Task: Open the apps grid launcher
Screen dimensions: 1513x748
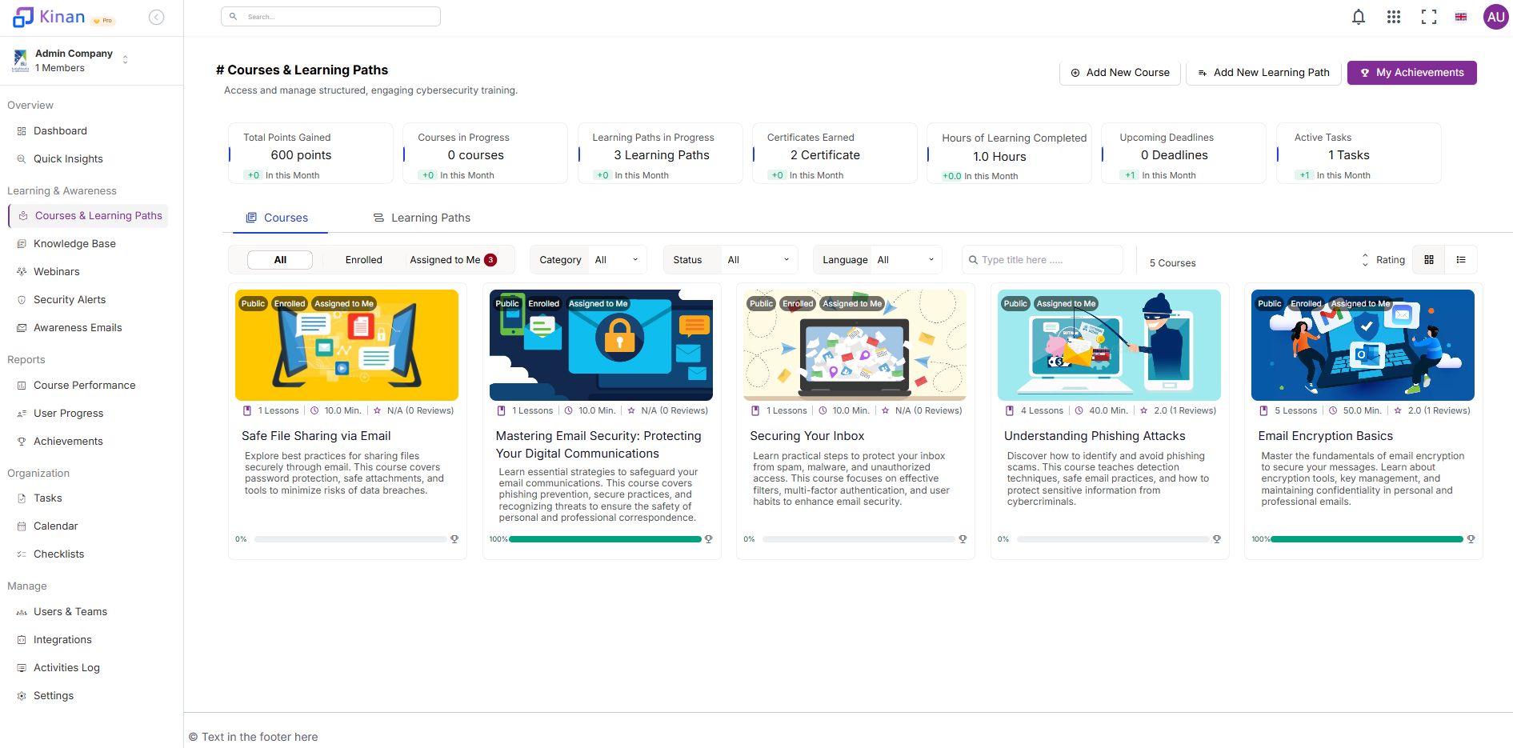Action: (1394, 16)
